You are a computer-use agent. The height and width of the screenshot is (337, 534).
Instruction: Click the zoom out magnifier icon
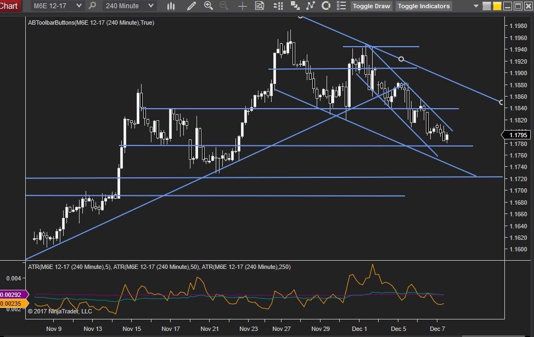click(x=224, y=6)
